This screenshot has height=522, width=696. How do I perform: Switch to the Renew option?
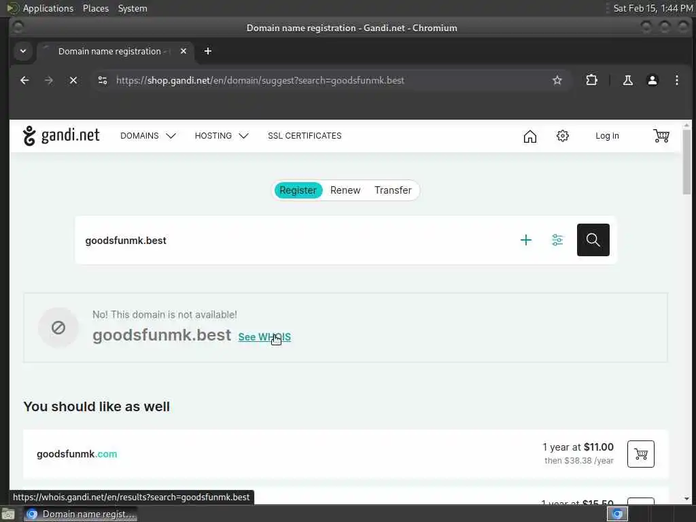coord(345,190)
